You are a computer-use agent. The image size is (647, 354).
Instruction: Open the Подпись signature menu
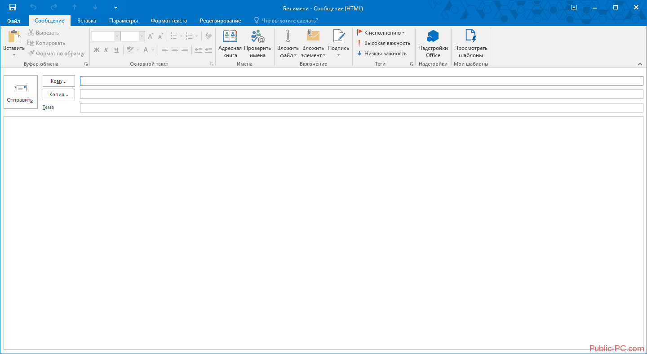pos(338,44)
